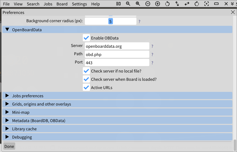
Task: Select the zoom in magnifier tool
Action: coord(138,4)
